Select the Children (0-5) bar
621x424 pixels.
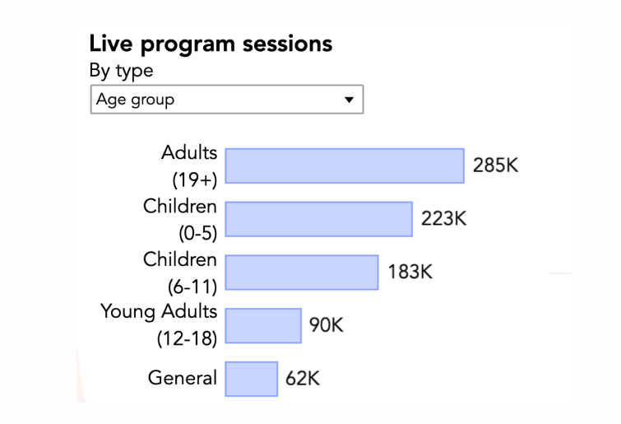pos(318,219)
